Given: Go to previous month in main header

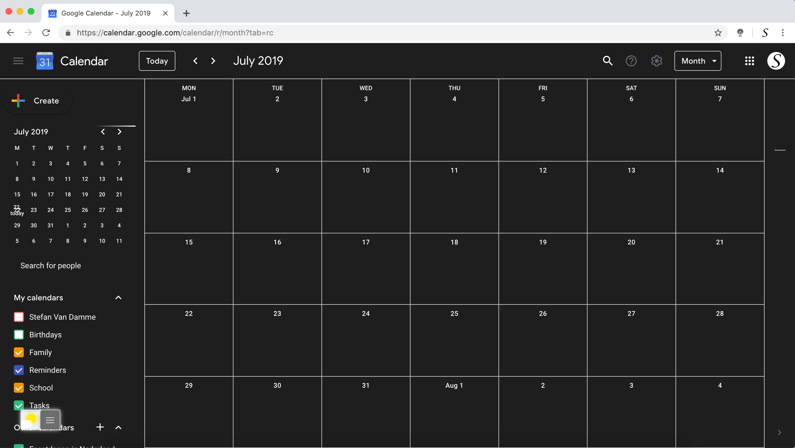Looking at the screenshot, I should [x=195, y=61].
